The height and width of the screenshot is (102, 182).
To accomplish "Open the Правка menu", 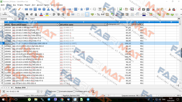I will click(x=9, y=5).
